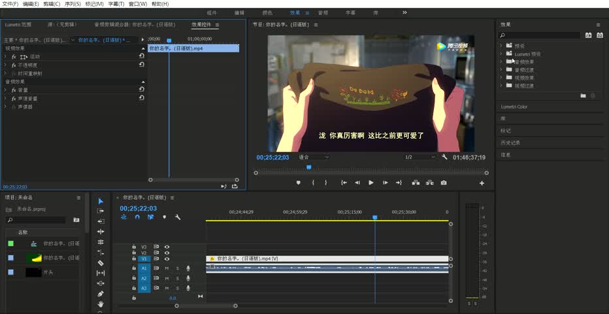This screenshot has width=609, height=314.
Task: Expand the 运动 (Motion) effect
Action: pos(5,57)
